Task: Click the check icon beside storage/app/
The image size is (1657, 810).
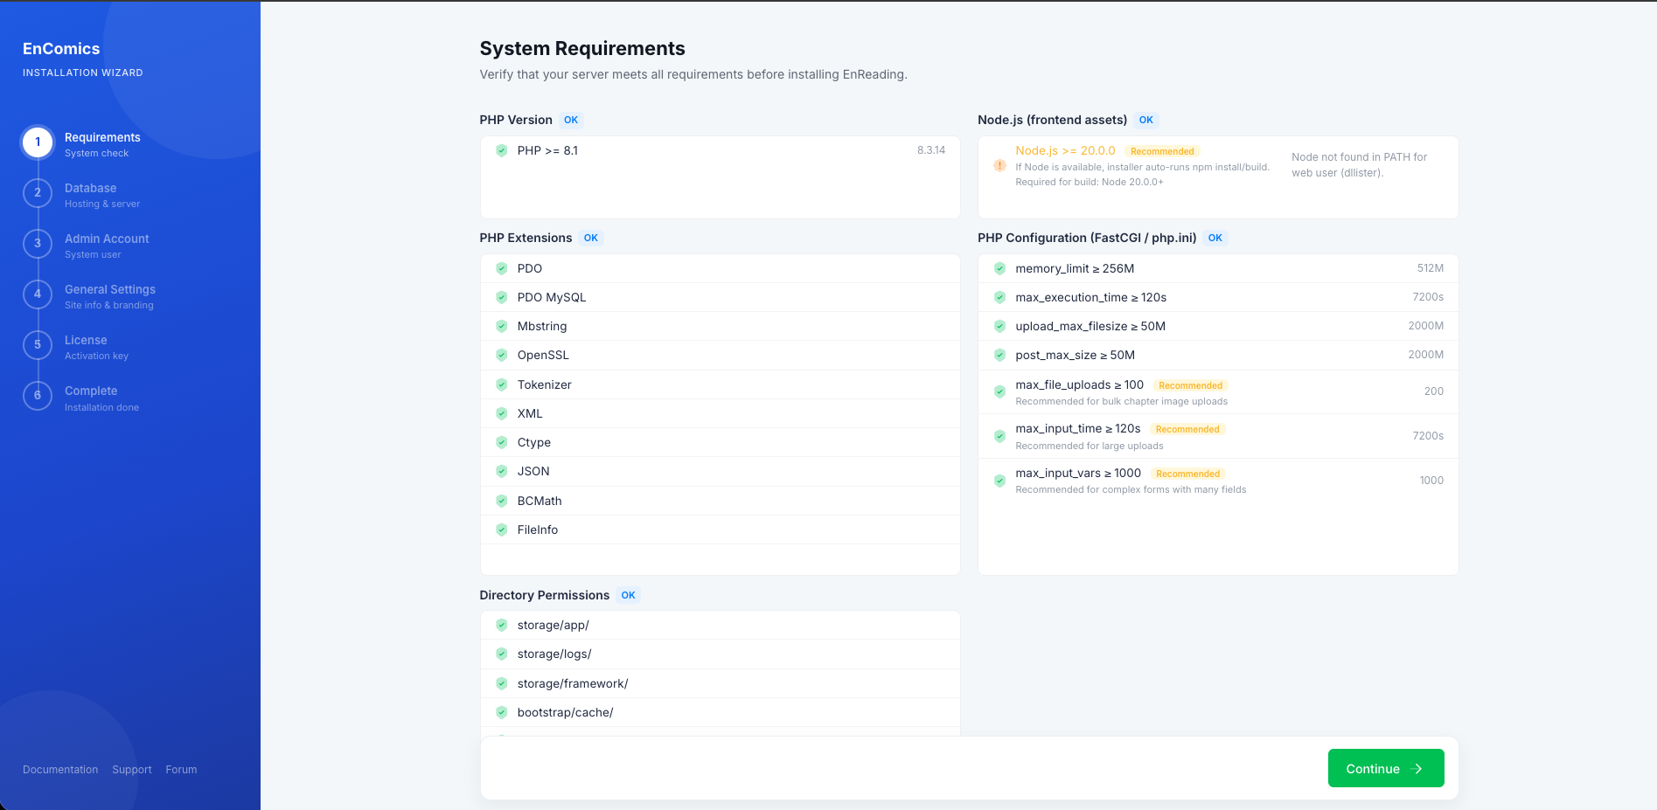Action: click(502, 625)
